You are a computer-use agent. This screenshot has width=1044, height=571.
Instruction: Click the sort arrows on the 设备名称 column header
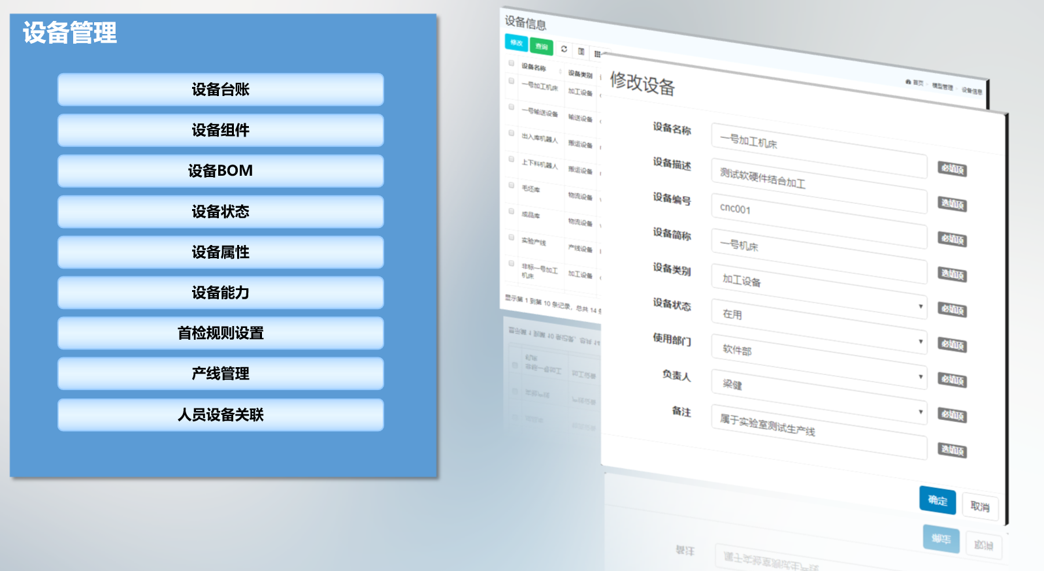[561, 71]
